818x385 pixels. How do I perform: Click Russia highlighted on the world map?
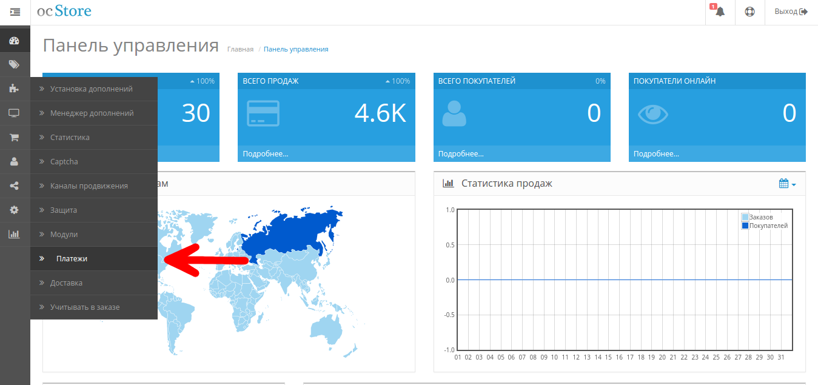(x=291, y=233)
